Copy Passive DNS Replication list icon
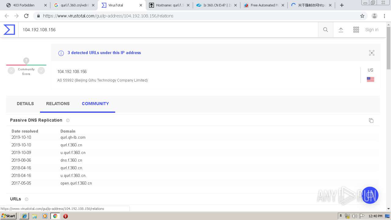 click(371, 120)
